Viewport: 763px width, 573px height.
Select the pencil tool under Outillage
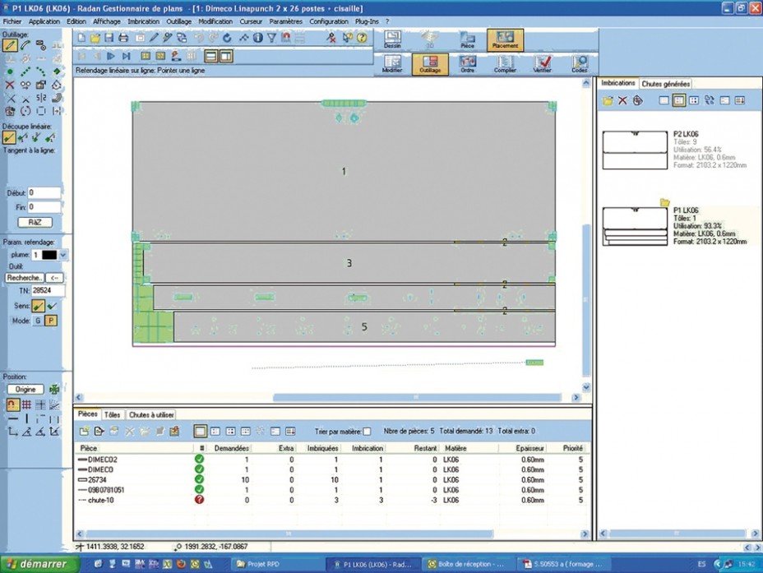10,46
